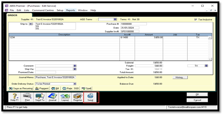
Task: Open the Reports menu
Action: 70,10
